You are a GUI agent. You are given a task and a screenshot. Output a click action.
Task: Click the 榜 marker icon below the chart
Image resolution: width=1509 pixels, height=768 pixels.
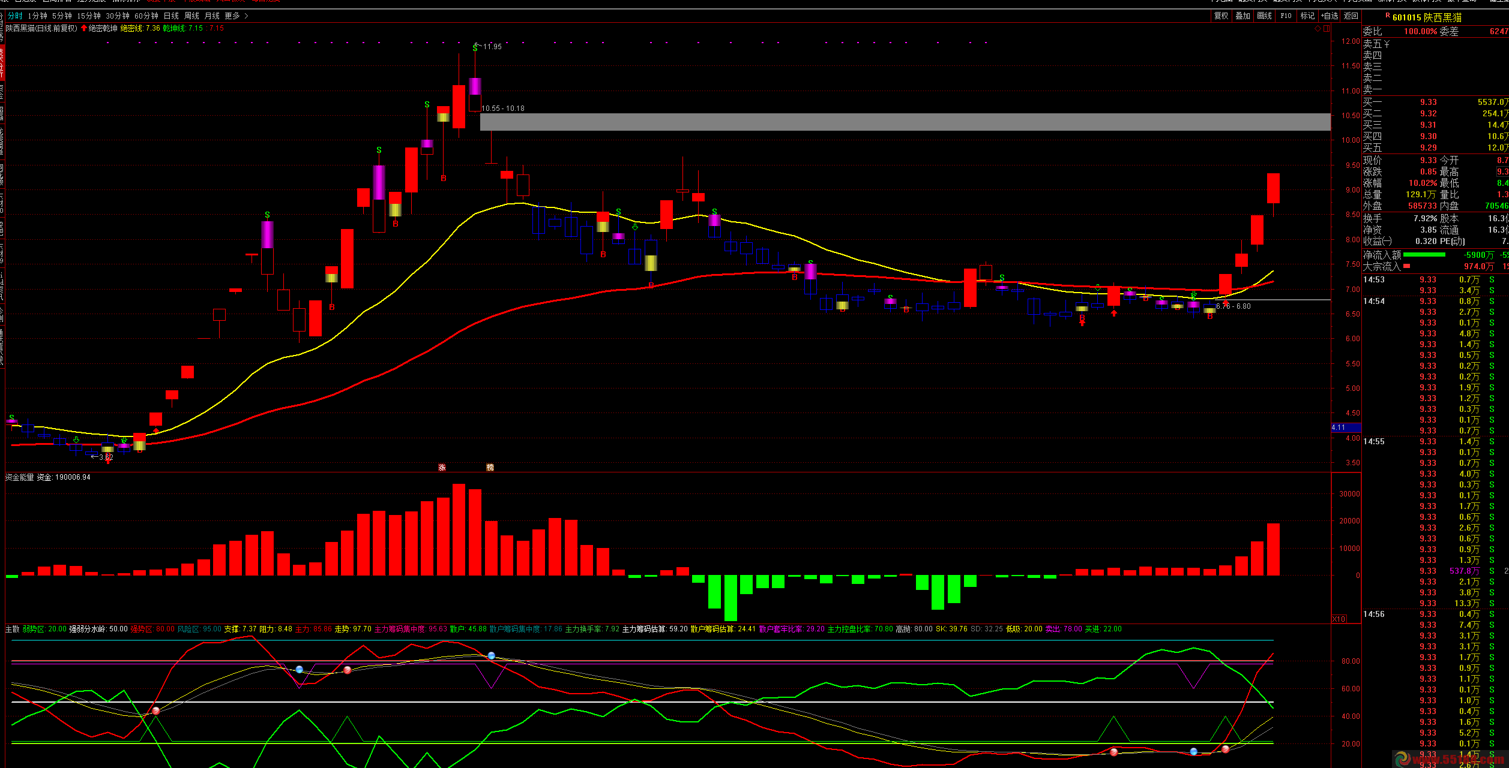tap(490, 468)
